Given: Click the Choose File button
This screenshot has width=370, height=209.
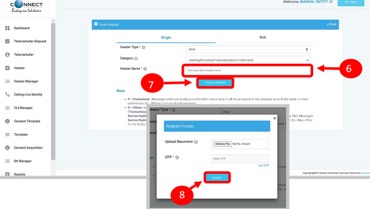Looking at the screenshot, I should (x=222, y=144).
